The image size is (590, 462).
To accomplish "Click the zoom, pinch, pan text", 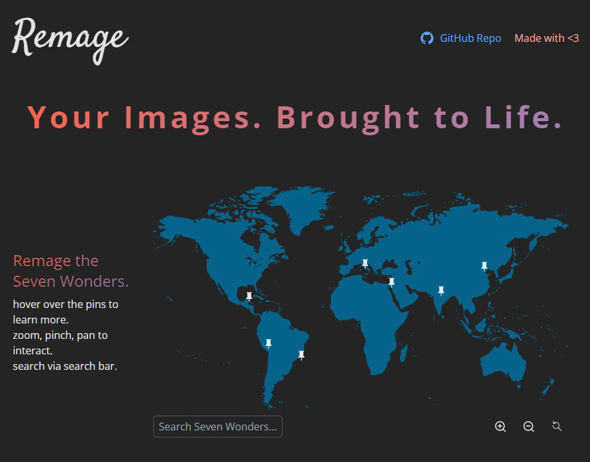I will [x=60, y=343].
